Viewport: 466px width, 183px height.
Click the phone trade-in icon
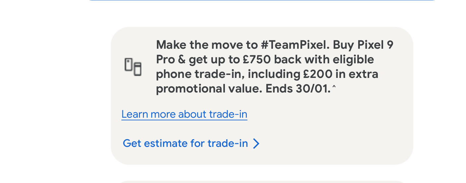coord(133,67)
